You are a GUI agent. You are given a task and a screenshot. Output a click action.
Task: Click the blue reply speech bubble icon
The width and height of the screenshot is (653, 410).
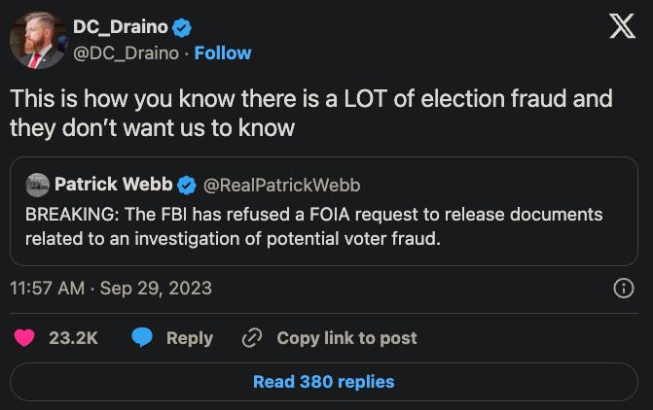click(x=142, y=337)
